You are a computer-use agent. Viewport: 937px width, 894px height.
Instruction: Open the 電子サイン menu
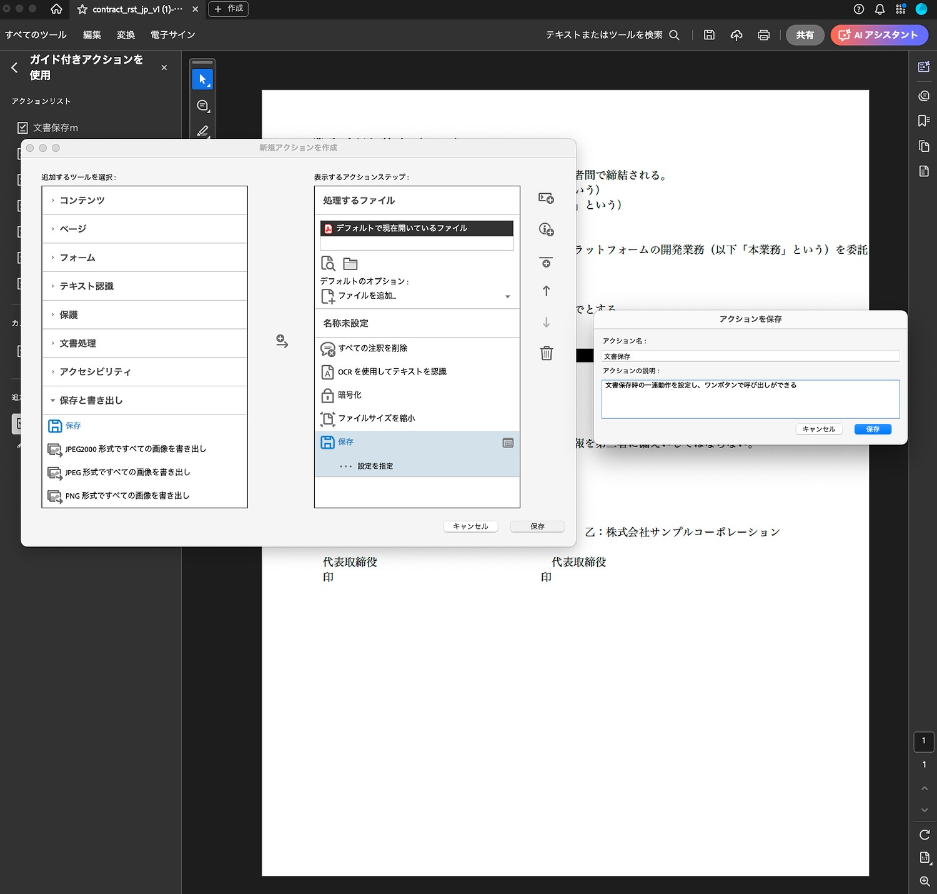coord(172,35)
